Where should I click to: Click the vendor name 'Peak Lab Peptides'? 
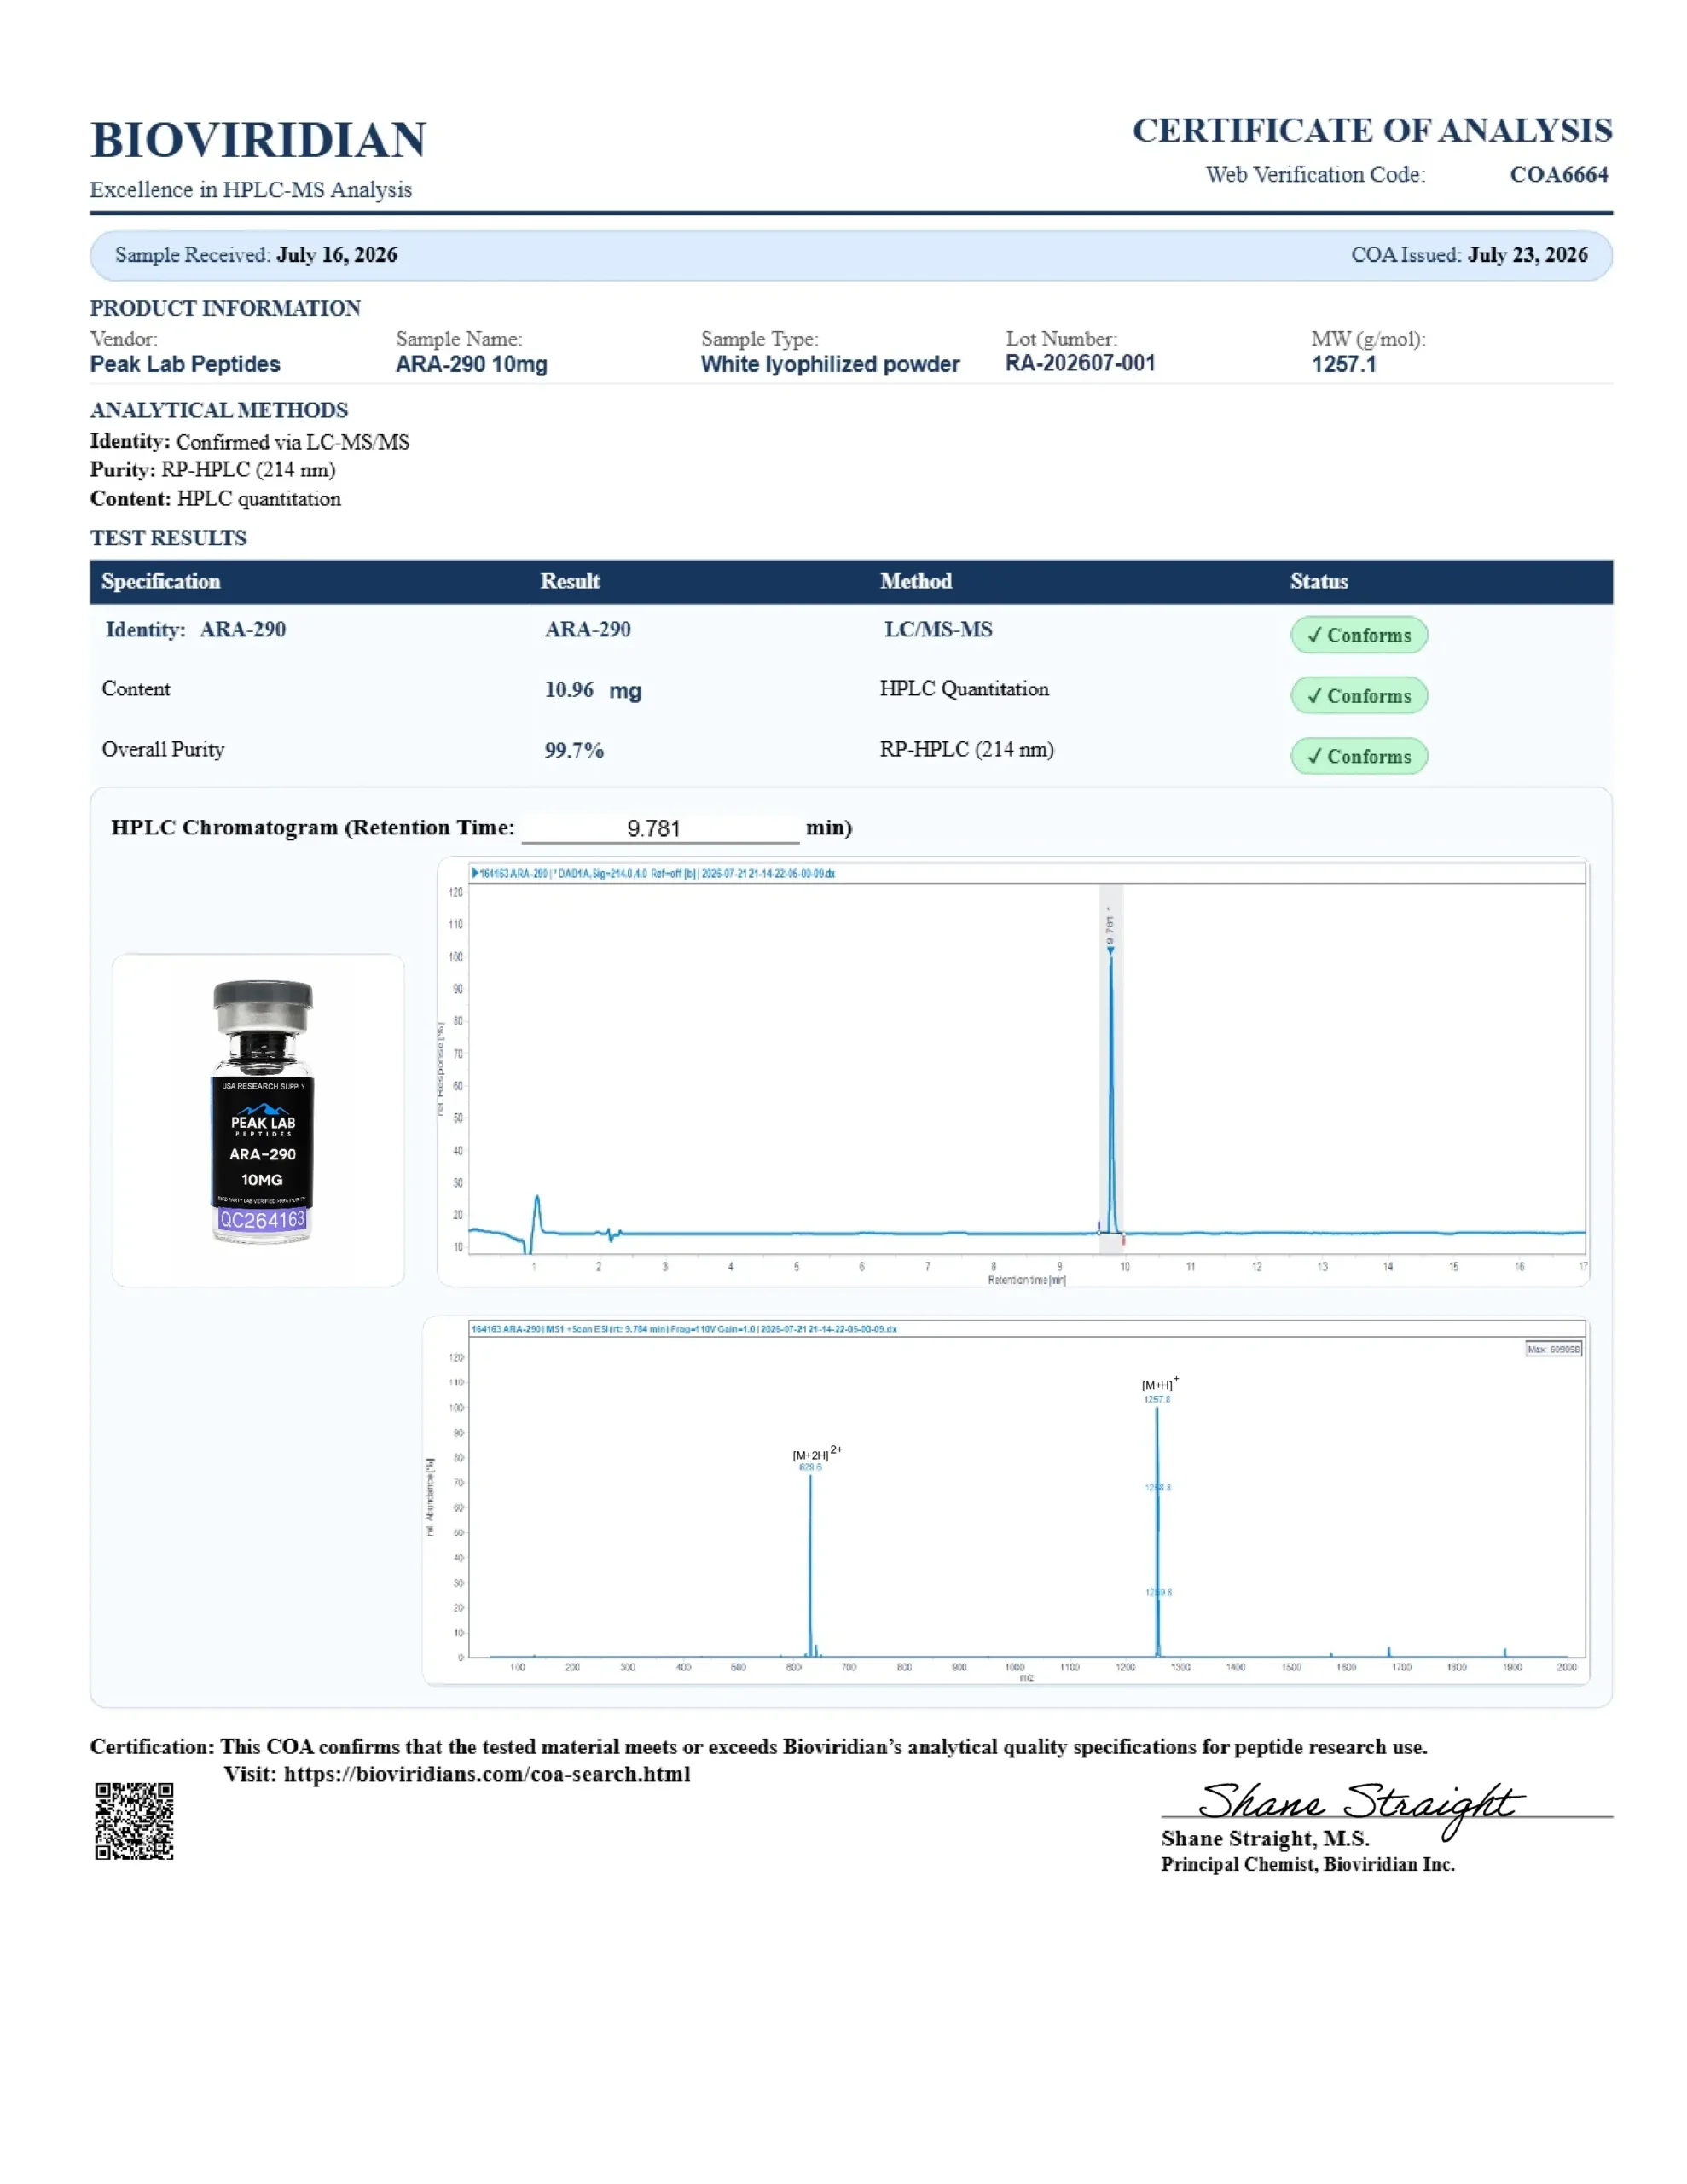tap(185, 364)
